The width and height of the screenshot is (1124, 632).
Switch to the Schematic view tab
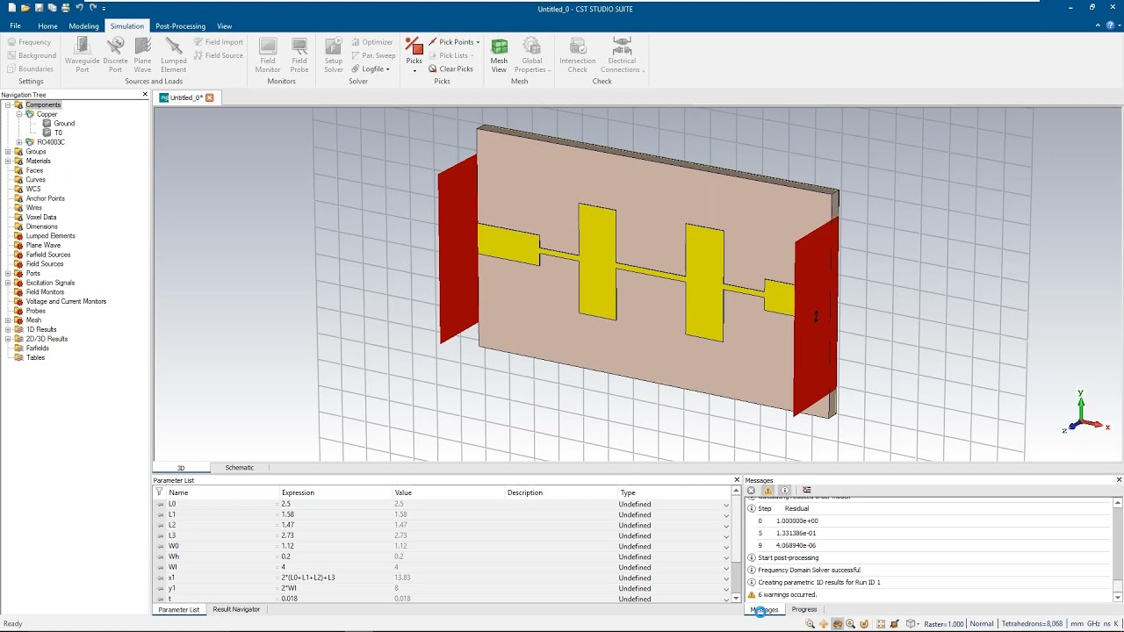coord(240,468)
